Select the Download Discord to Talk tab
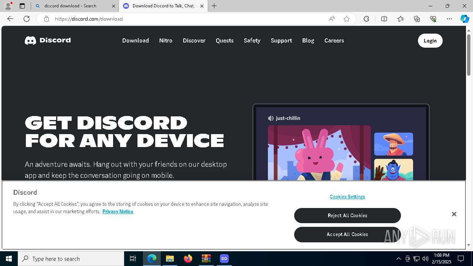The height and width of the screenshot is (266, 473). (x=163, y=6)
